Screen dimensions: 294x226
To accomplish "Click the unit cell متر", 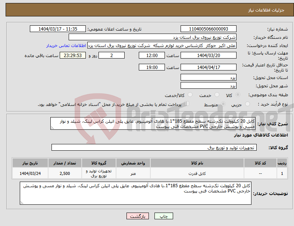I will pos(133,173).
